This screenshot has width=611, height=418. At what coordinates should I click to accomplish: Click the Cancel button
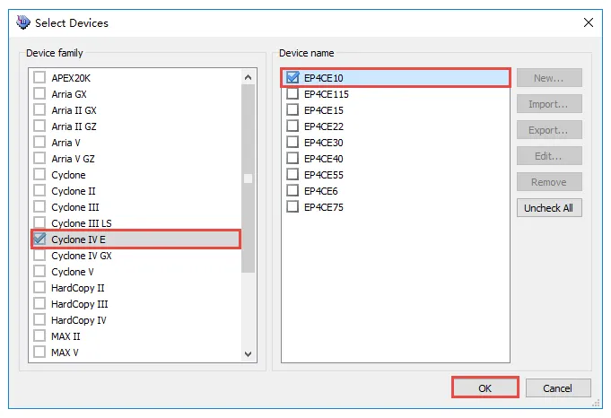coord(557,388)
